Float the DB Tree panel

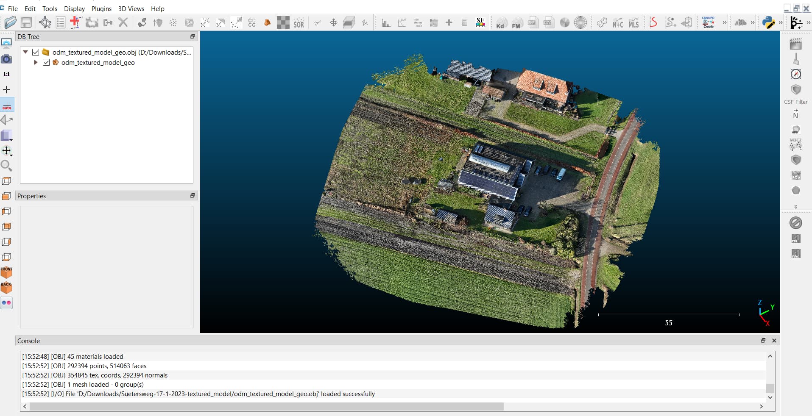[x=193, y=36]
